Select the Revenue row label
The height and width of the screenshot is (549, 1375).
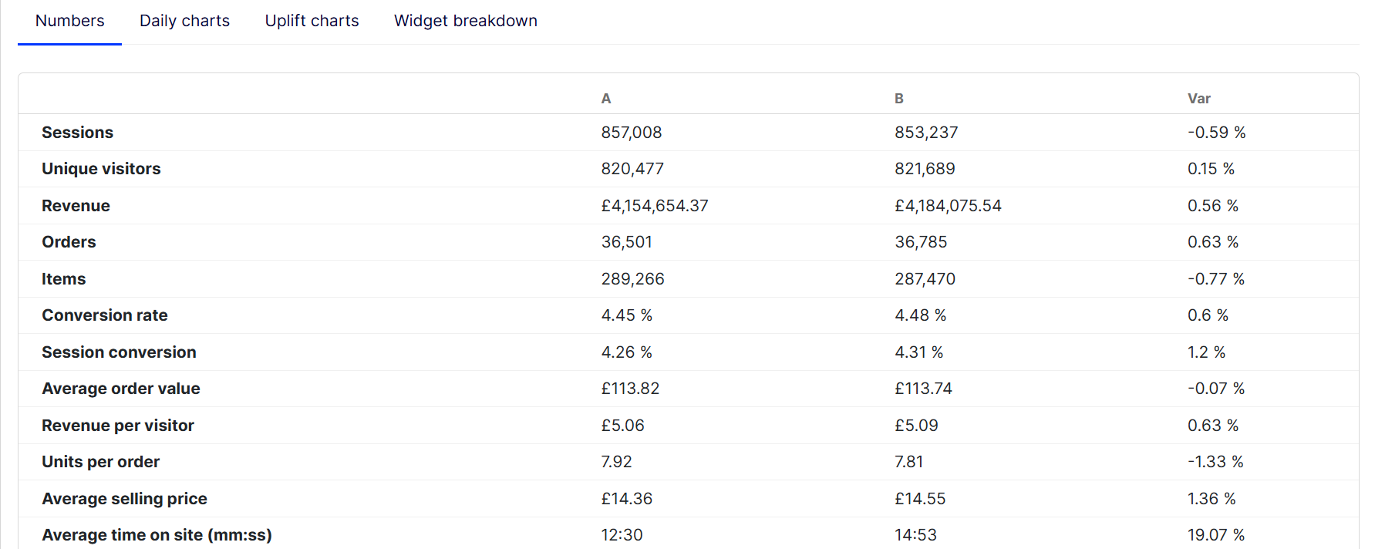(x=76, y=206)
